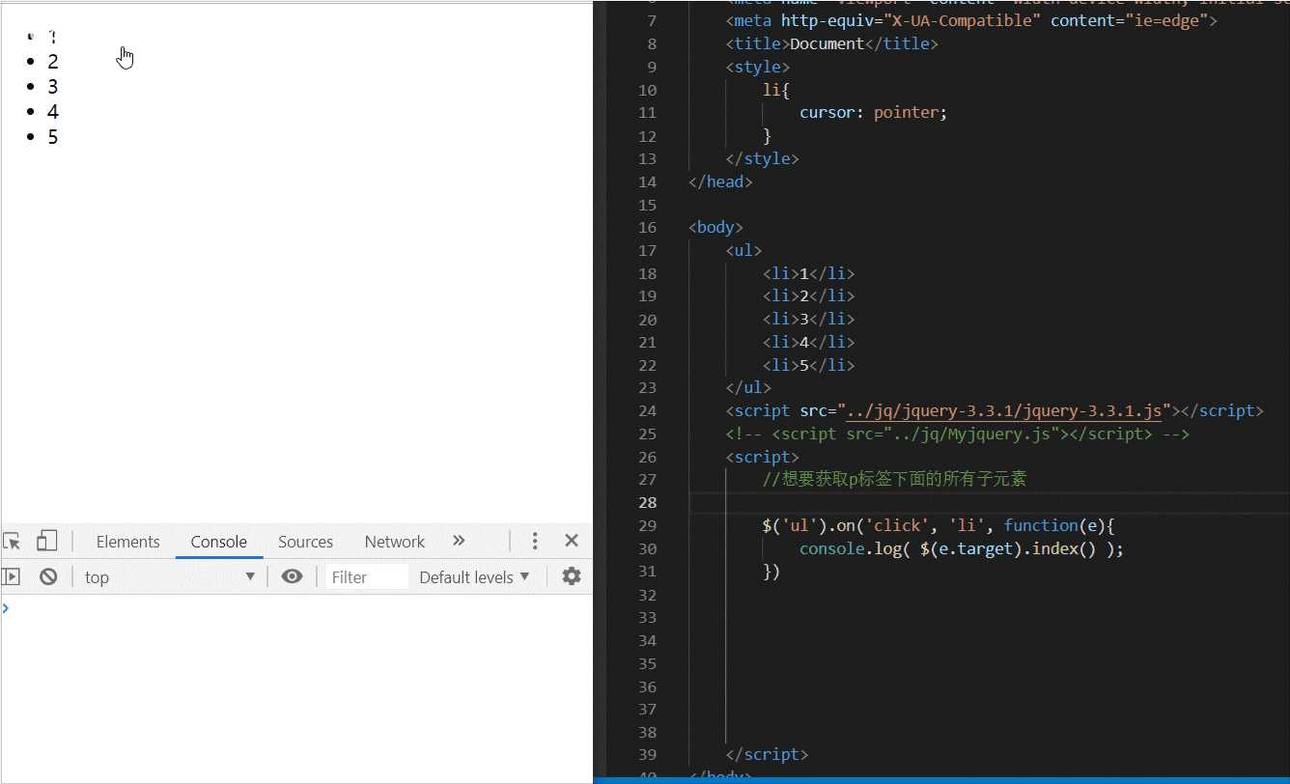Click the Chinese comment on line 27

click(x=894, y=480)
